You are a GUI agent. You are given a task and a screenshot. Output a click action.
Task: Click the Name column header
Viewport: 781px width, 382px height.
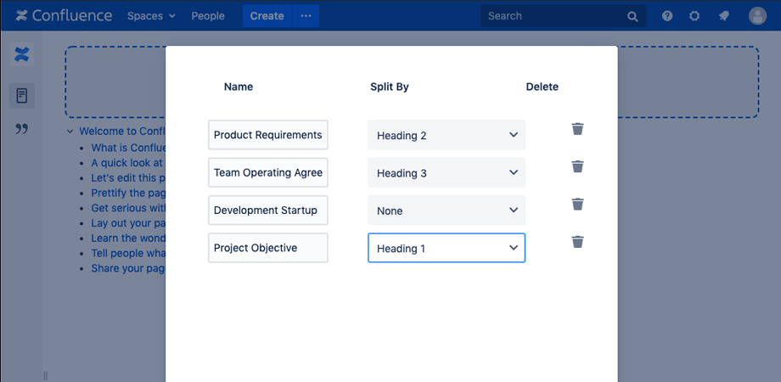click(239, 87)
